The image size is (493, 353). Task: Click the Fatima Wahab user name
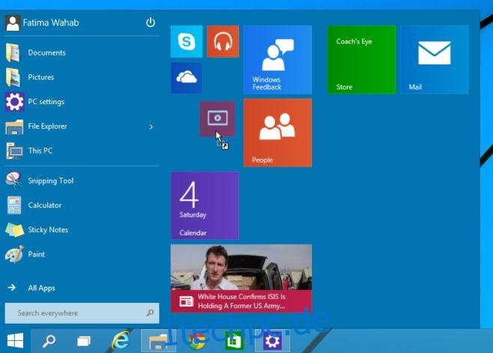[x=51, y=22]
